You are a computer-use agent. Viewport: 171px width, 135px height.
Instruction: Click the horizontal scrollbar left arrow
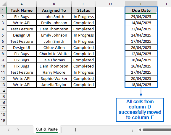140,130
